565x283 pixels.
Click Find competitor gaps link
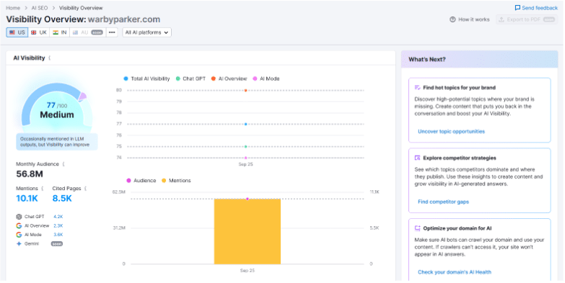point(443,202)
